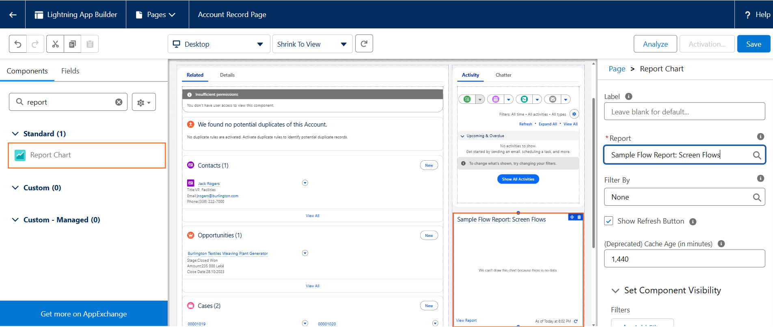The width and height of the screenshot is (773, 327).
Task: Click the Cut scissors icon
Action: [55, 44]
